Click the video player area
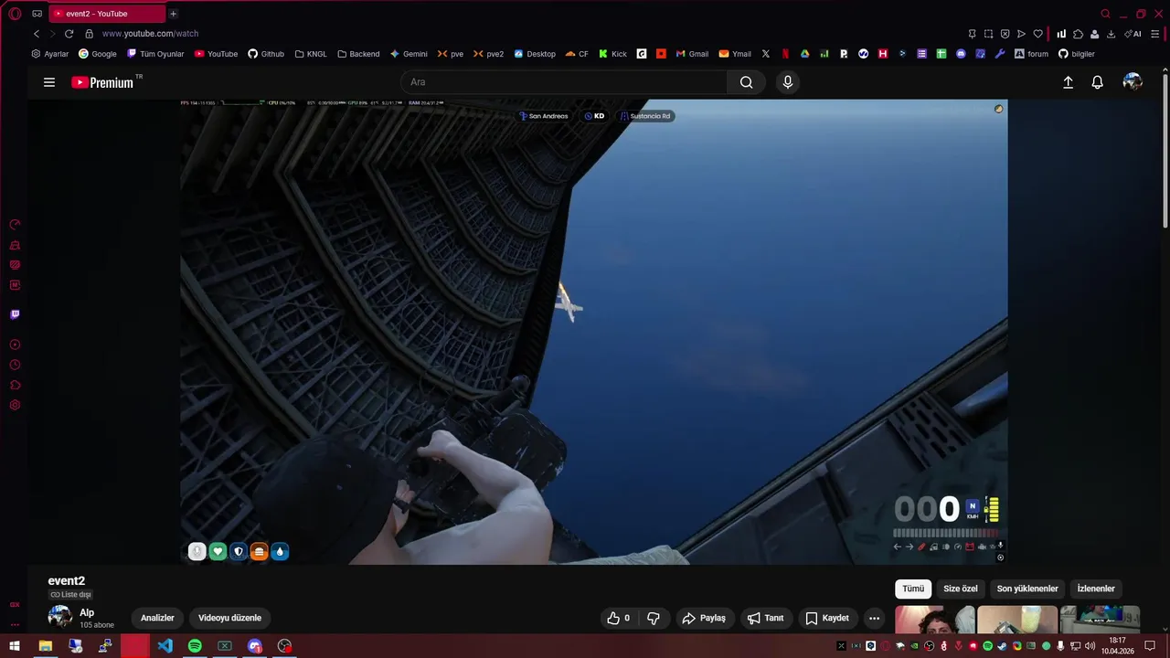The width and height of the screenshot is (1170, 658). (x=594, y=332)
